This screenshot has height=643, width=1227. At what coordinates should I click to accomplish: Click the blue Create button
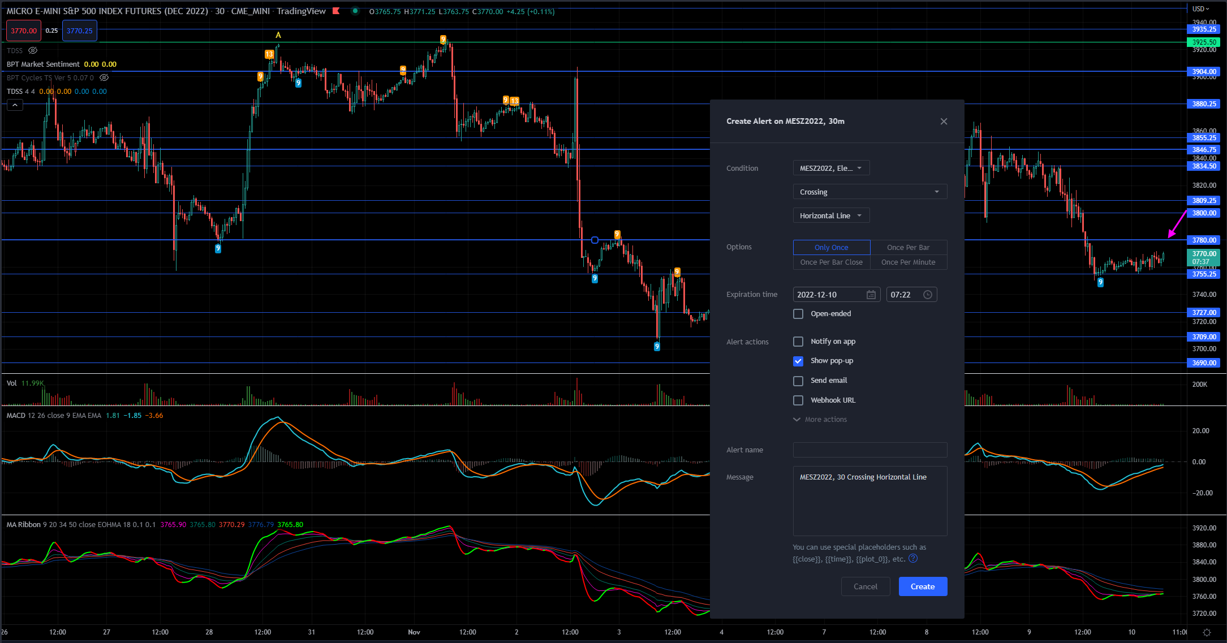point(922,586)
